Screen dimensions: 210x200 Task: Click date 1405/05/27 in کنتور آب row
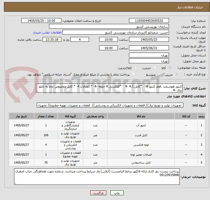tap(21, 125)
